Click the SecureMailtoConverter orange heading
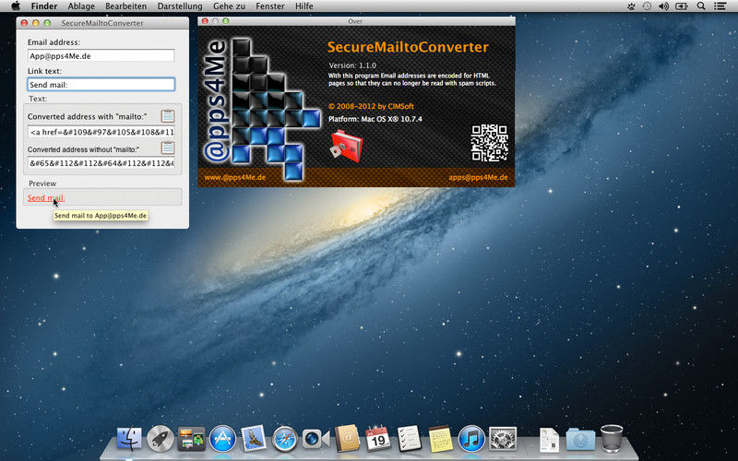 pos(408,47)
